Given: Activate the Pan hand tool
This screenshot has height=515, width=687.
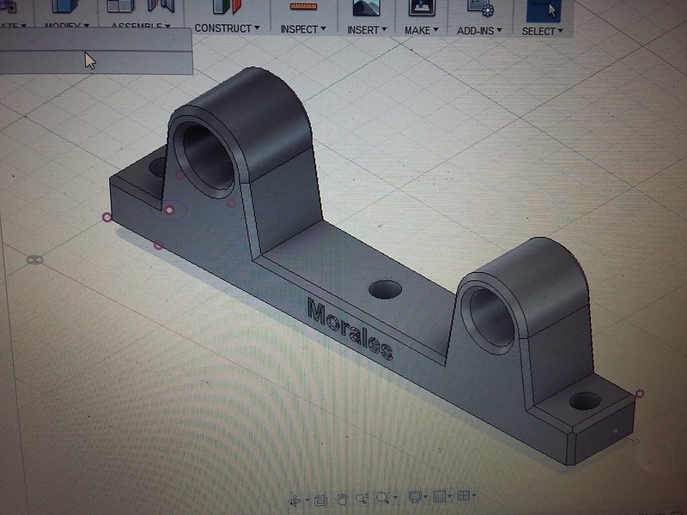Looking at the screenshot, I should click(x=341, y=499).
